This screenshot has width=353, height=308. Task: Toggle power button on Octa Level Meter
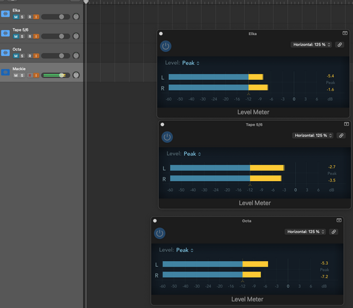(x=160, y=233)
